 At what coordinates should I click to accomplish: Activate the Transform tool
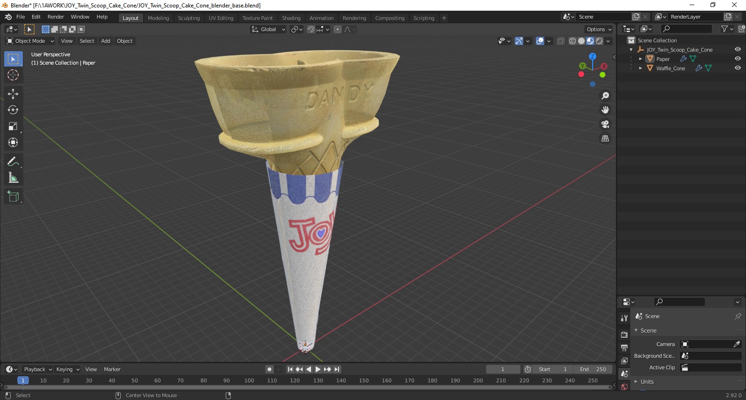coord(13,142)
